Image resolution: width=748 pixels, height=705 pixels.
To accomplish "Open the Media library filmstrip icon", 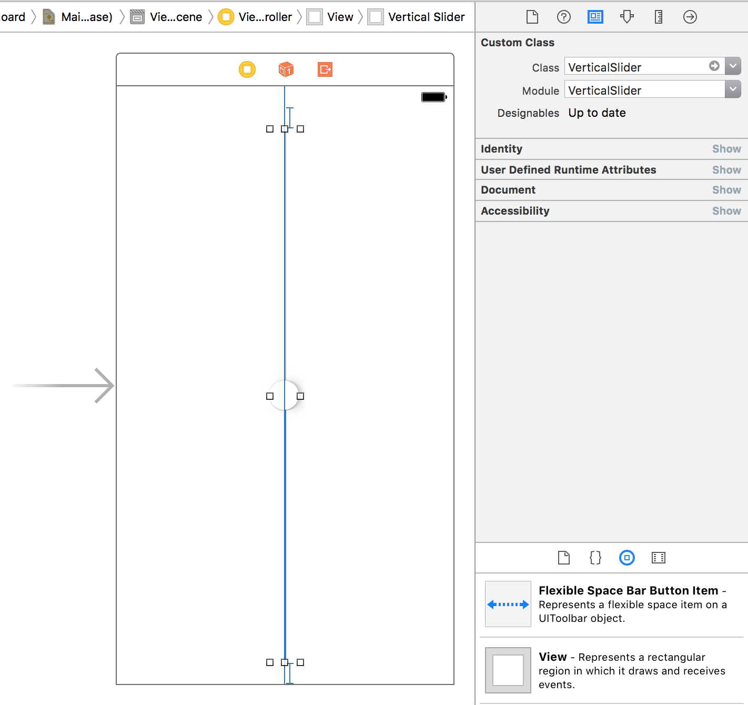I will [x=658, y=558].
